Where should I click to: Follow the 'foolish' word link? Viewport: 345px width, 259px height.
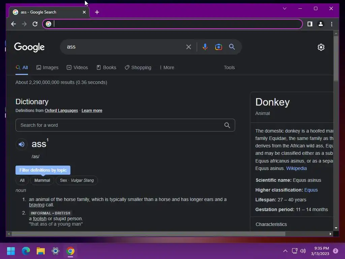tap(40, 219)
